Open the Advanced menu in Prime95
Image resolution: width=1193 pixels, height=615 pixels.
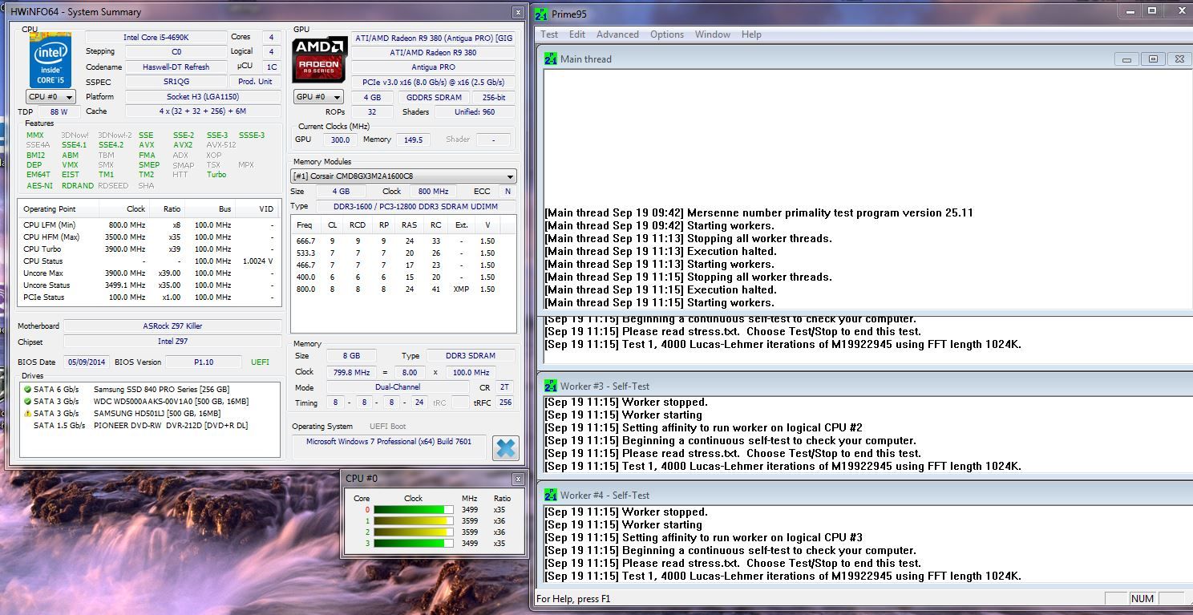pyautogui.click(x=617, y=34)
